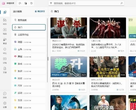Screen dimensions: 136x110
Task: Click the 哔哩助理 app logo
Action: [3, 3]
